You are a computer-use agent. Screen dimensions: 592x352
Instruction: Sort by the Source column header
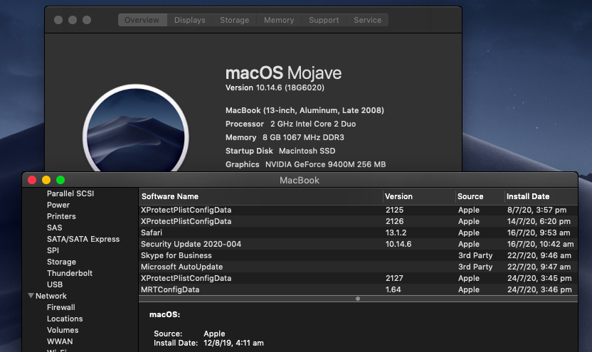click(x=480, y=196)
